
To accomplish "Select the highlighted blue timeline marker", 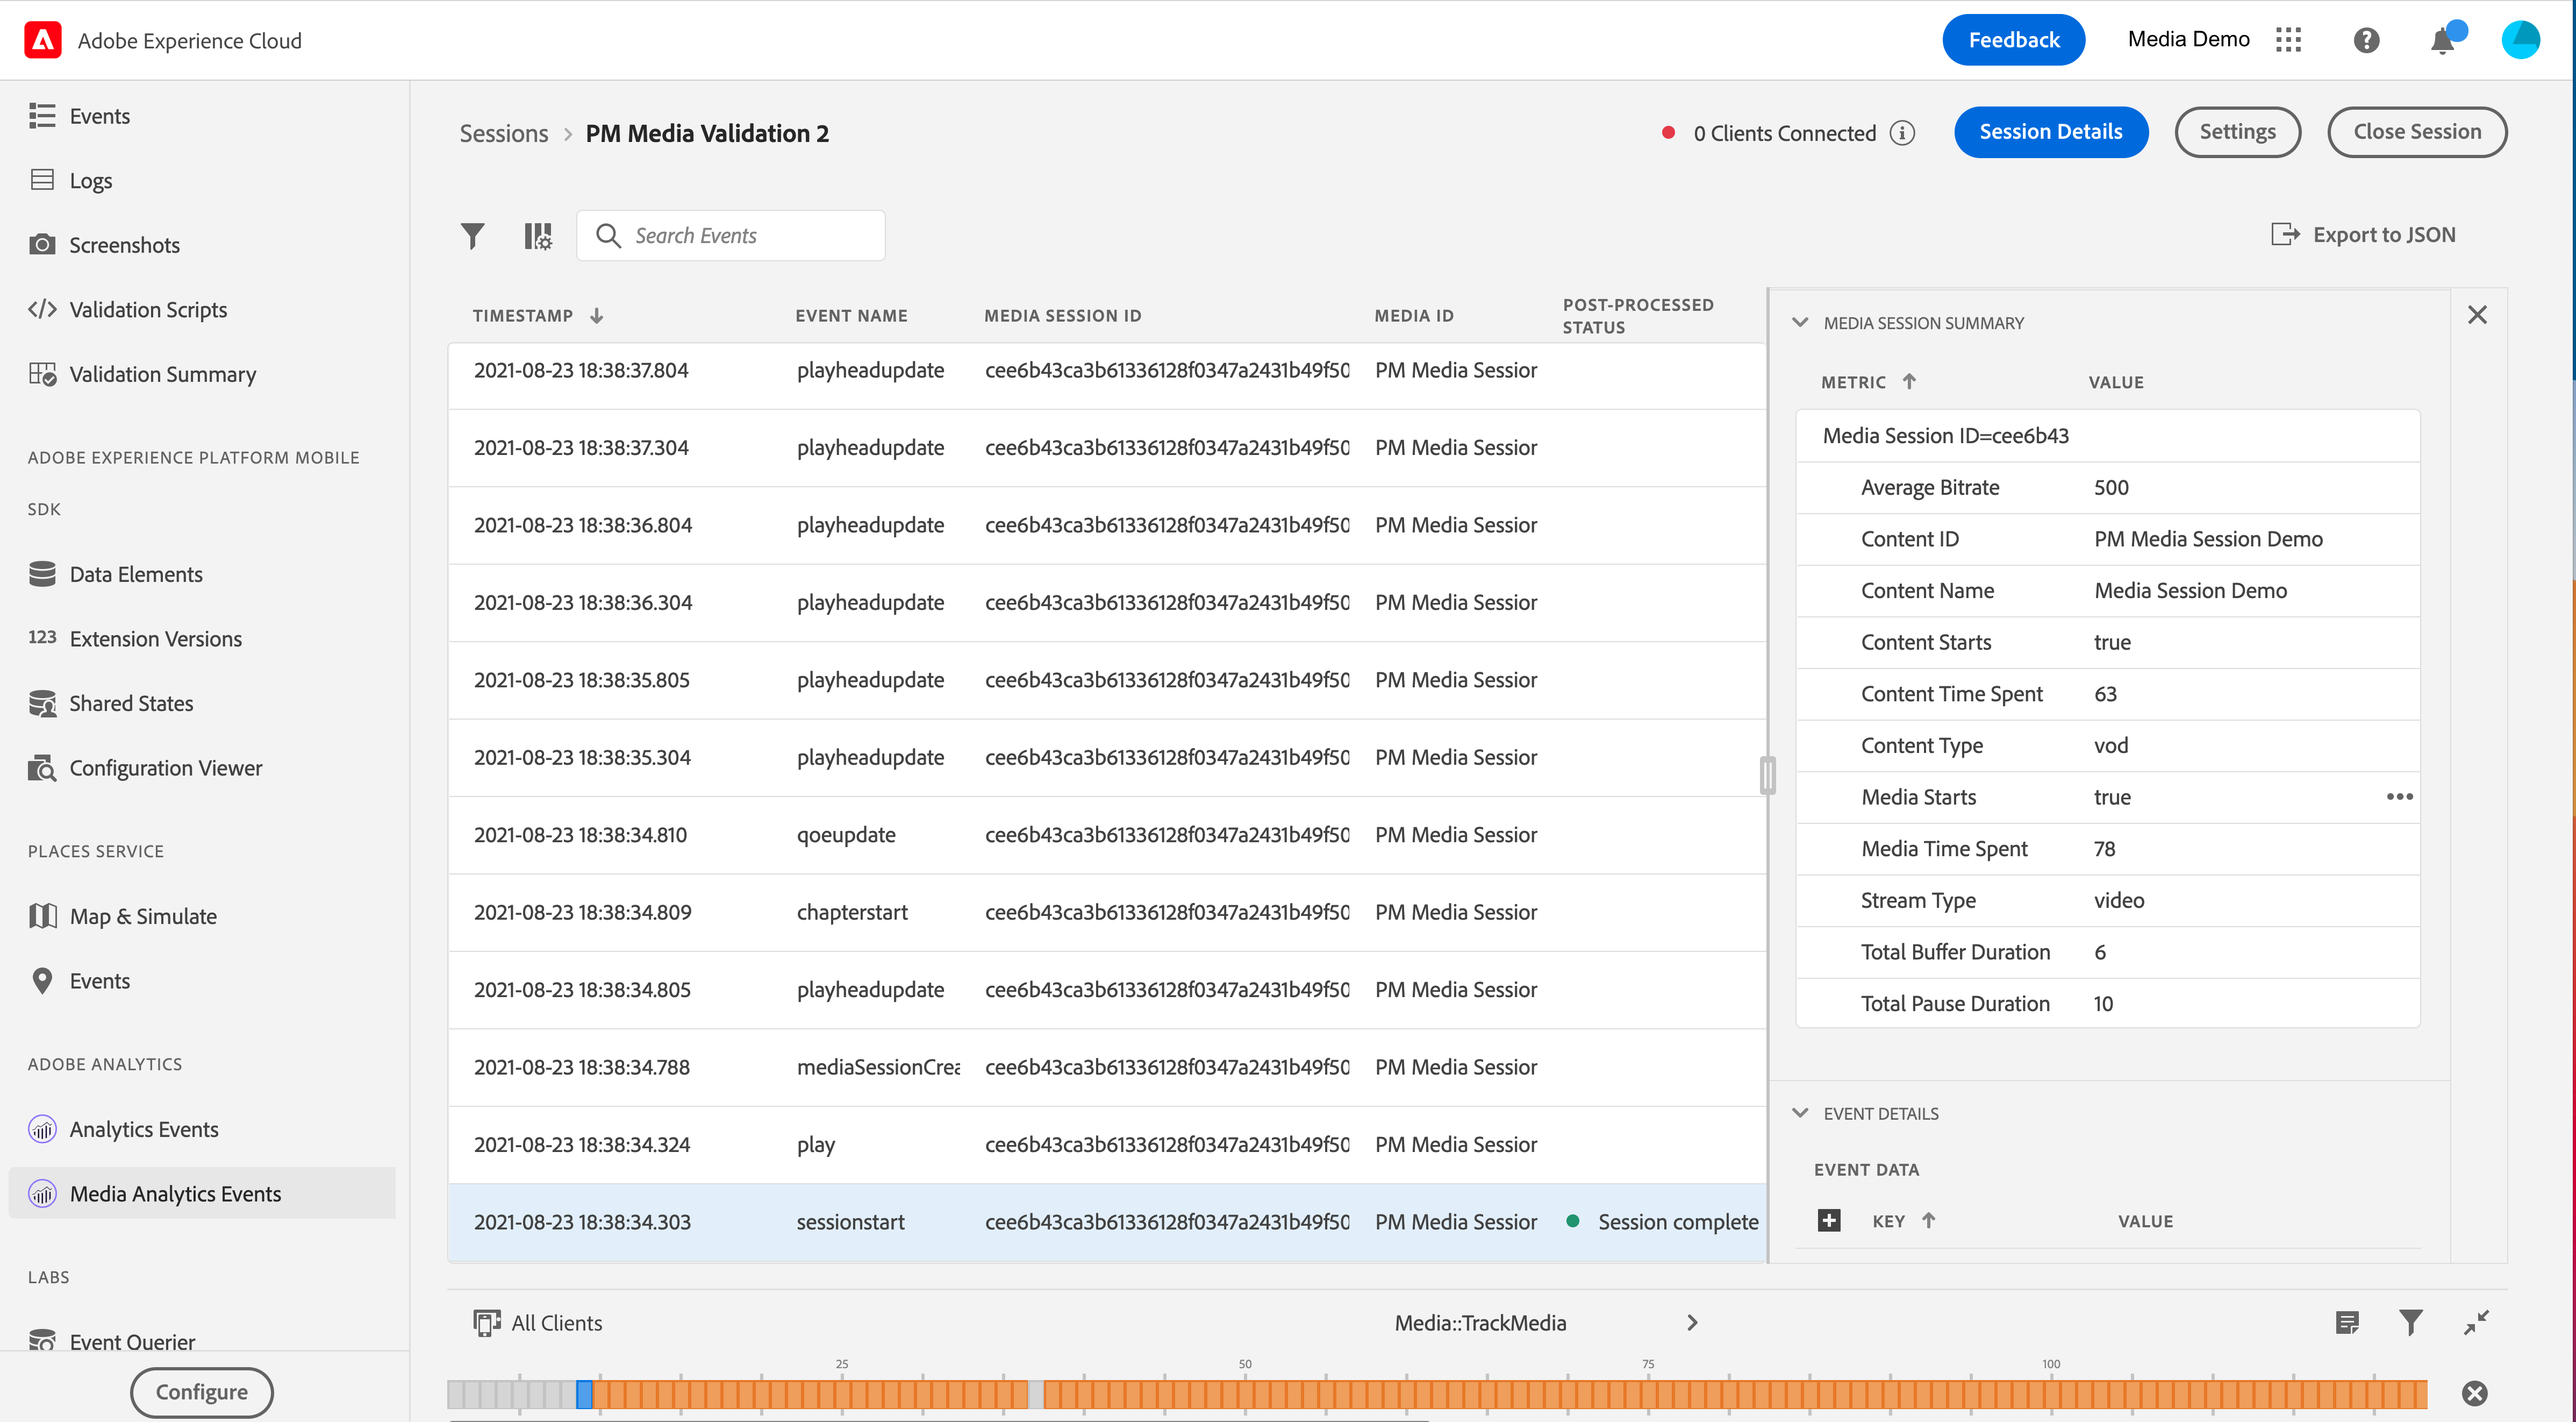I will 584,1394.
